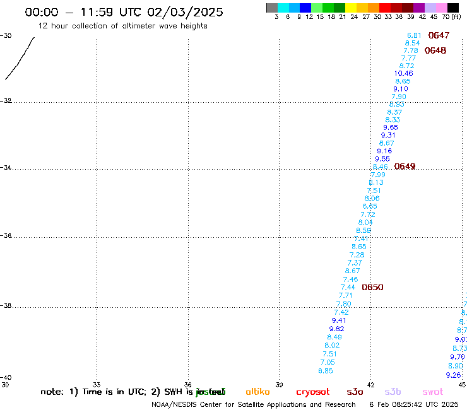
Task: Select the 8.33 wave height value
Action: pyautogui.click(x=393, y=120)
